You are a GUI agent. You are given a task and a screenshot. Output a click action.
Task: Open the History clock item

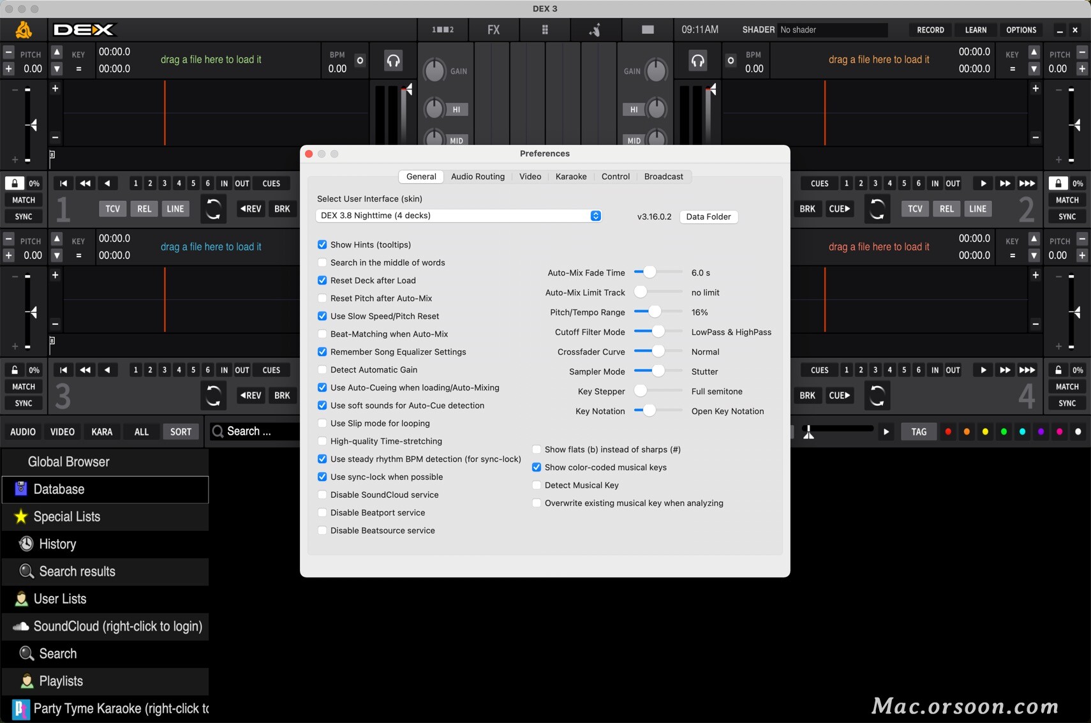coord(105,544)
